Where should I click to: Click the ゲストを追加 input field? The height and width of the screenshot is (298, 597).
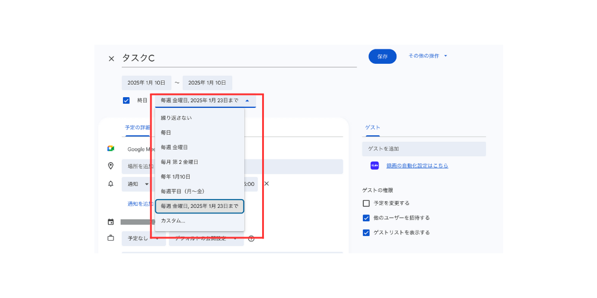pyautogui.click(x=424, y=148)
